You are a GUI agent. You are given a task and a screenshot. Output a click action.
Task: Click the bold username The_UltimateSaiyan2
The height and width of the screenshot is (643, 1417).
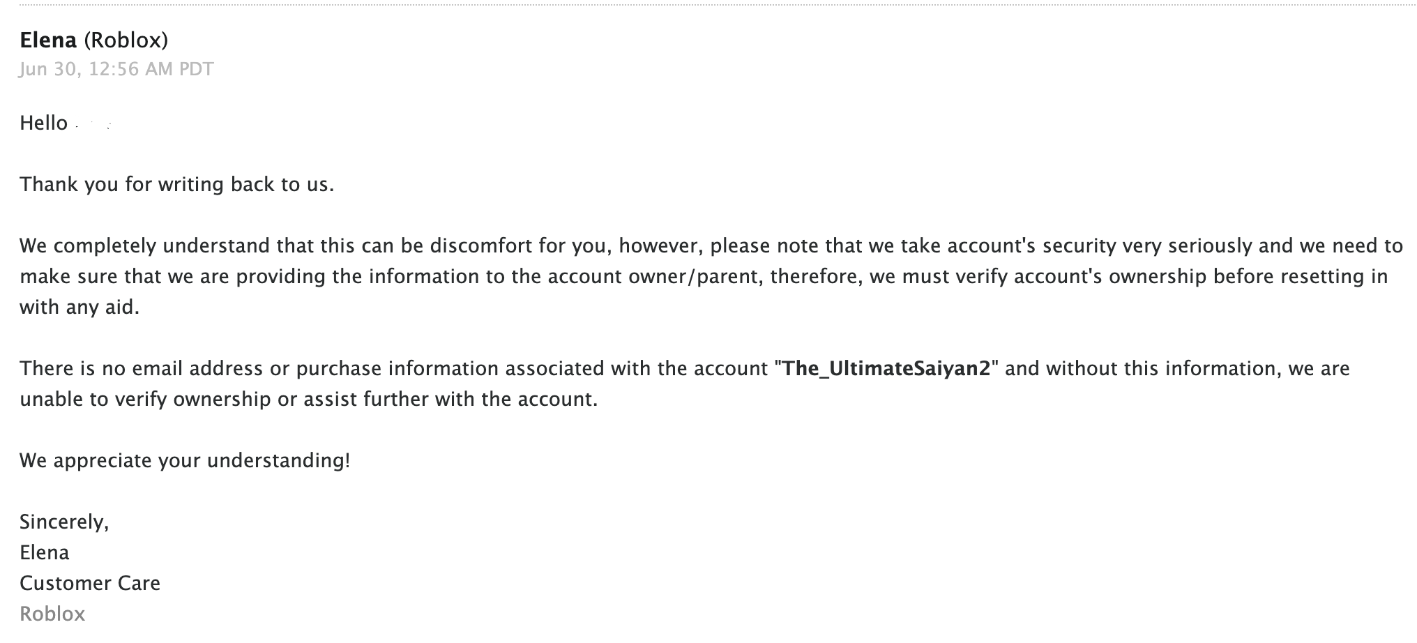pyautogui.click(x=886, y=368)
